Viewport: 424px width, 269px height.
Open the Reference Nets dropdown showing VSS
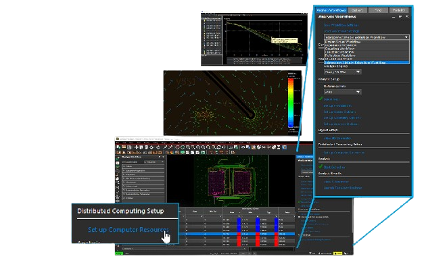coord(342,92)
